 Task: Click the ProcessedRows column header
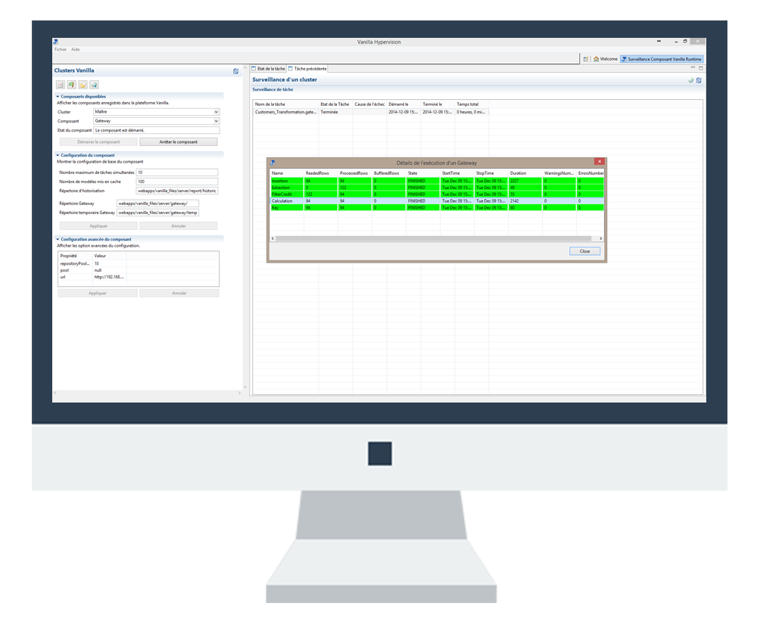click(355, 173)
